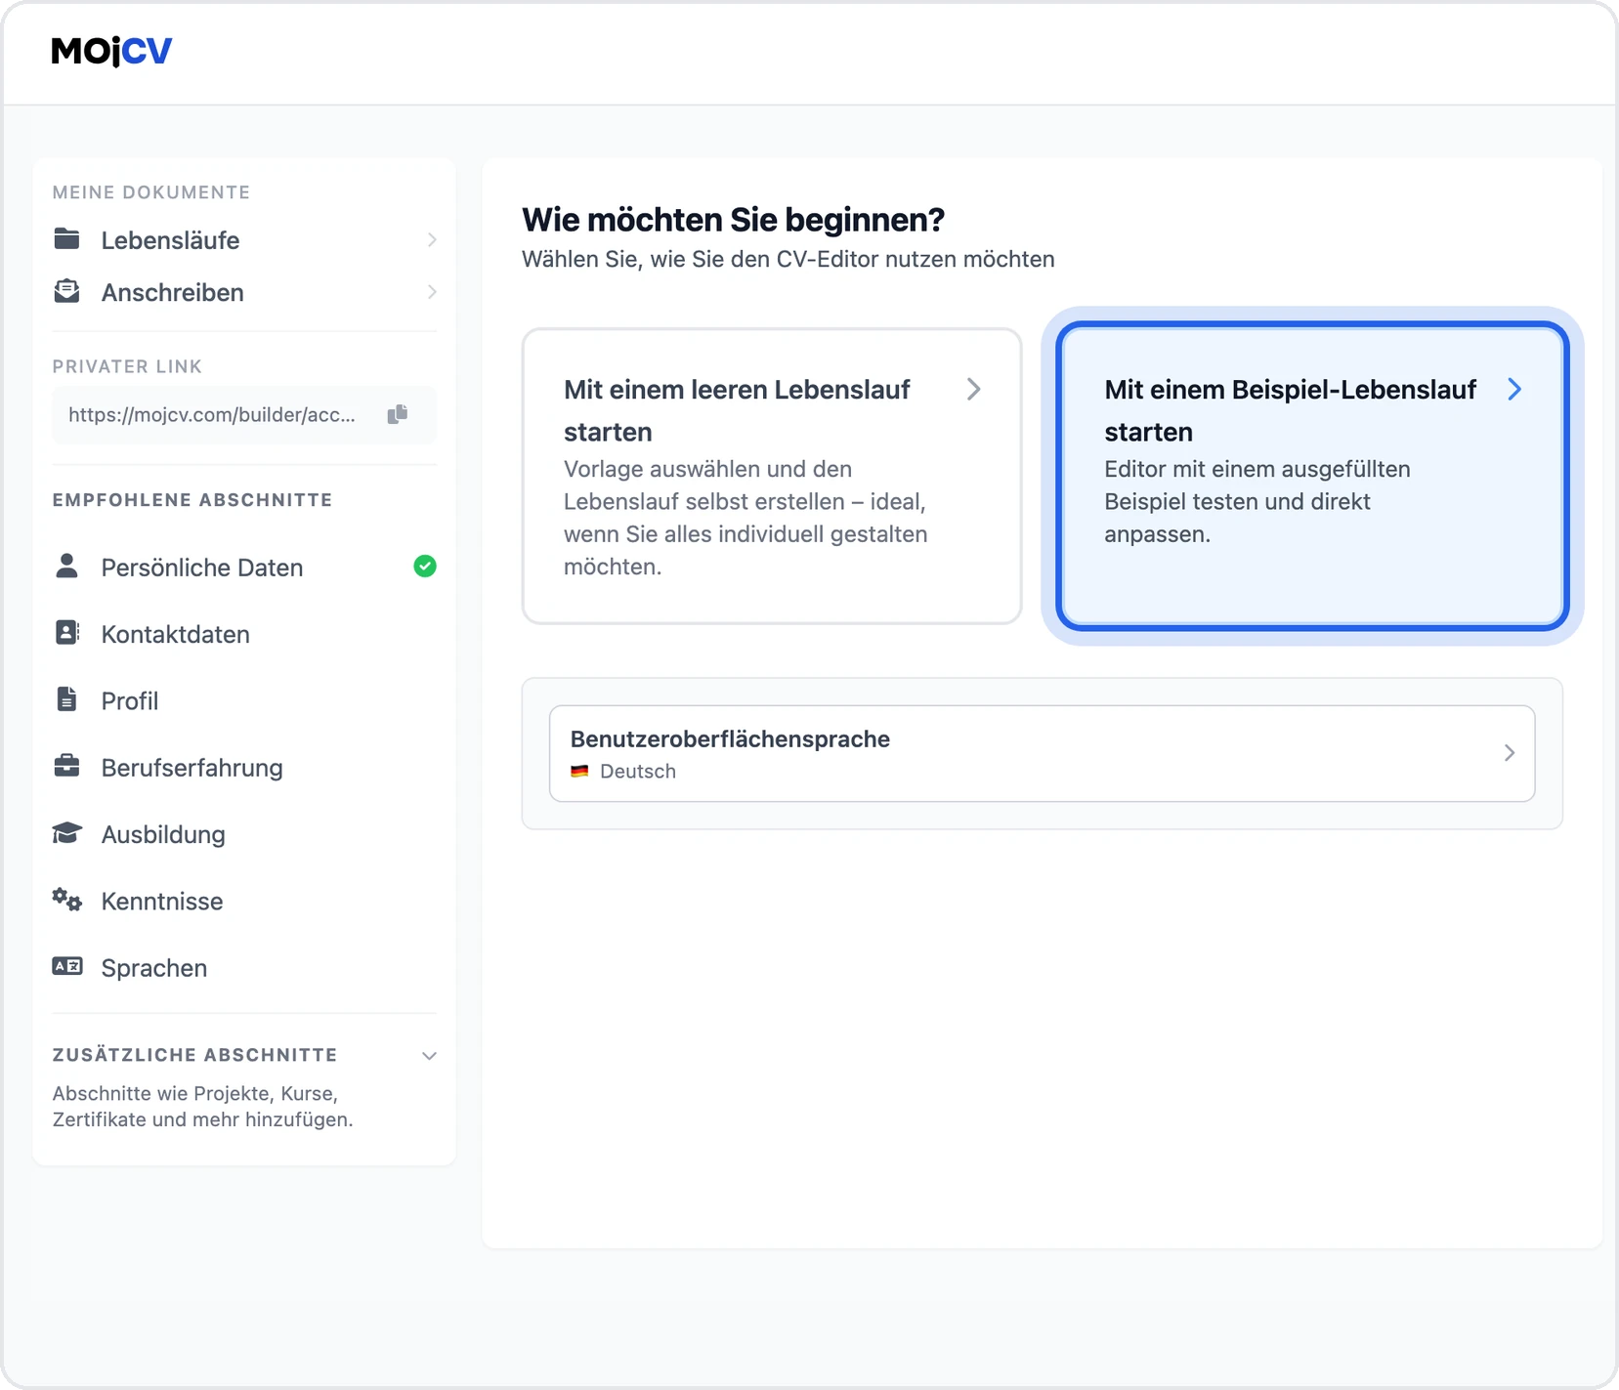The width and height of the screenshot is (1619, 1390).
Task: Click the Persönliche Daten person icon
Action: coord(66,566)
